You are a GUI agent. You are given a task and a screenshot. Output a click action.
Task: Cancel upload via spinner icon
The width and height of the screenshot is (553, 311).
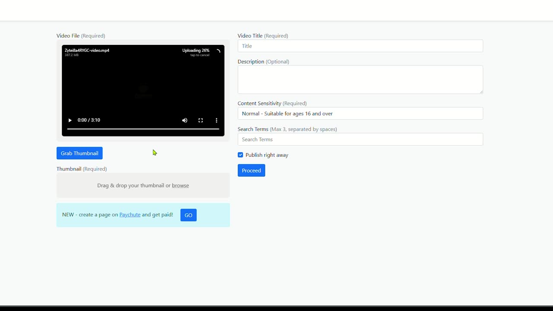tap(218, 51)
